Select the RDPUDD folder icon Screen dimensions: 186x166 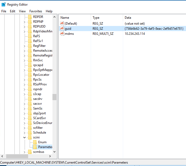30,27
